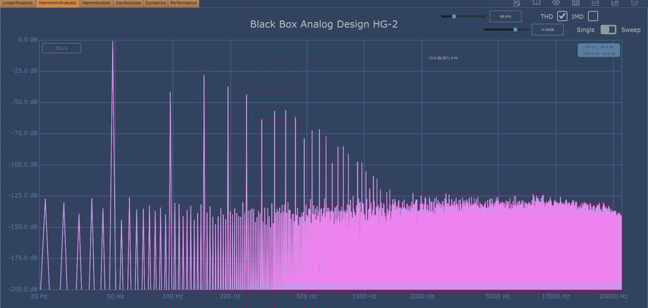
Task: Uncheck the THD checkbox
Action: point(562,16)
